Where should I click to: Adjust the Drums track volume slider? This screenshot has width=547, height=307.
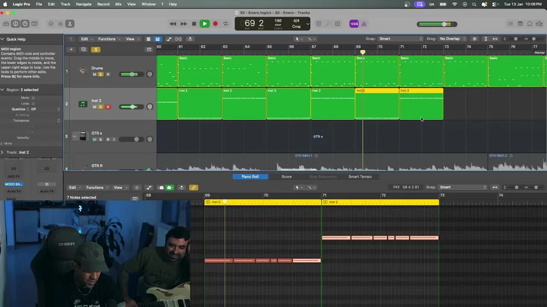[x=132, y=74]
